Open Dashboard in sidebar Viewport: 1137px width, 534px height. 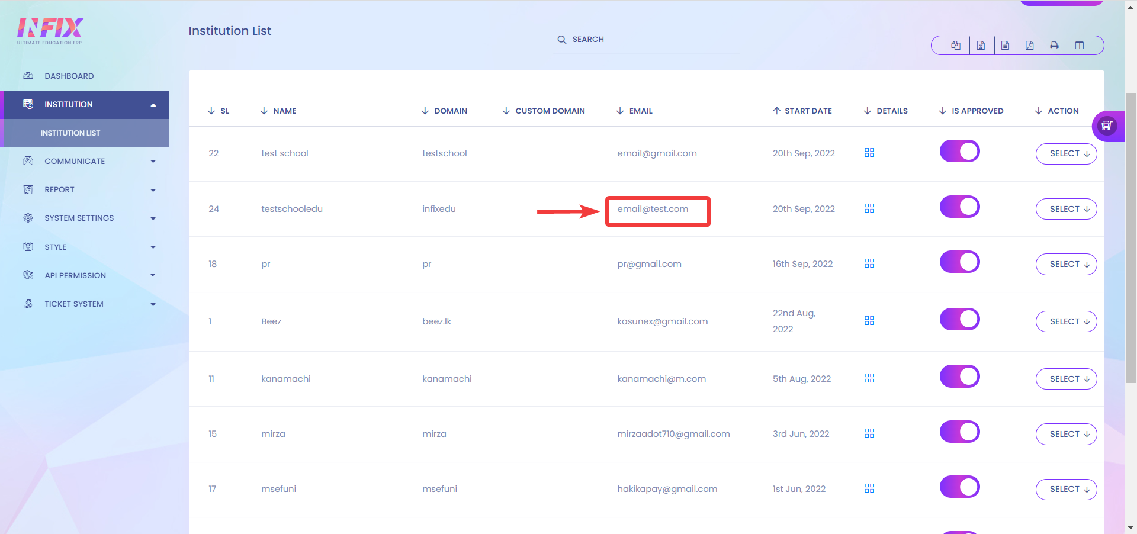coord(85,76)
